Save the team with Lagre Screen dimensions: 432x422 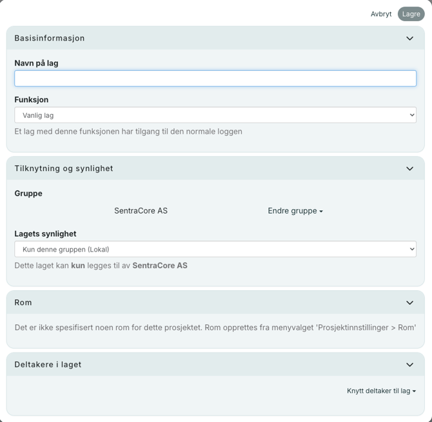[x=411, y=14]
